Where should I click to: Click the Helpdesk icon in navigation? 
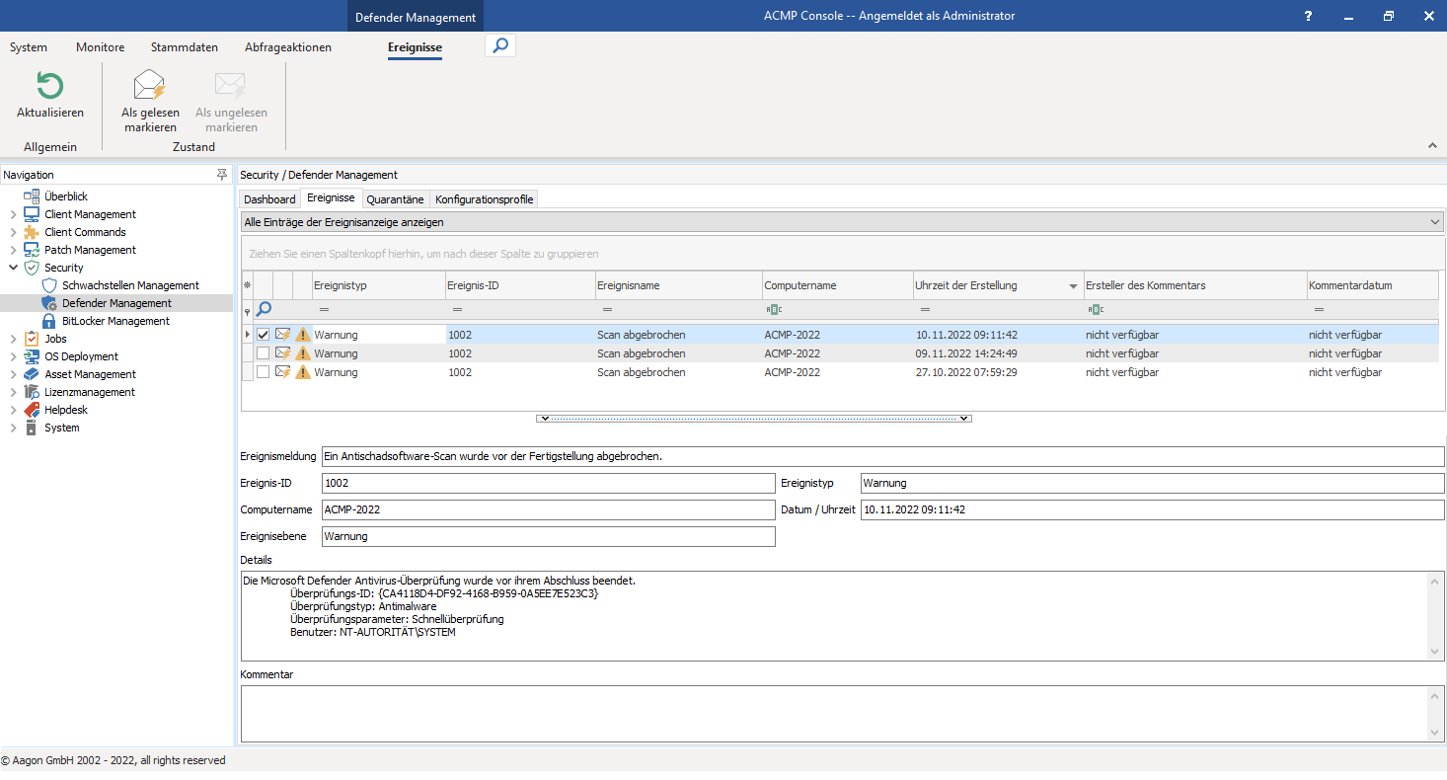pyautogui.click(x=32, y=410)
